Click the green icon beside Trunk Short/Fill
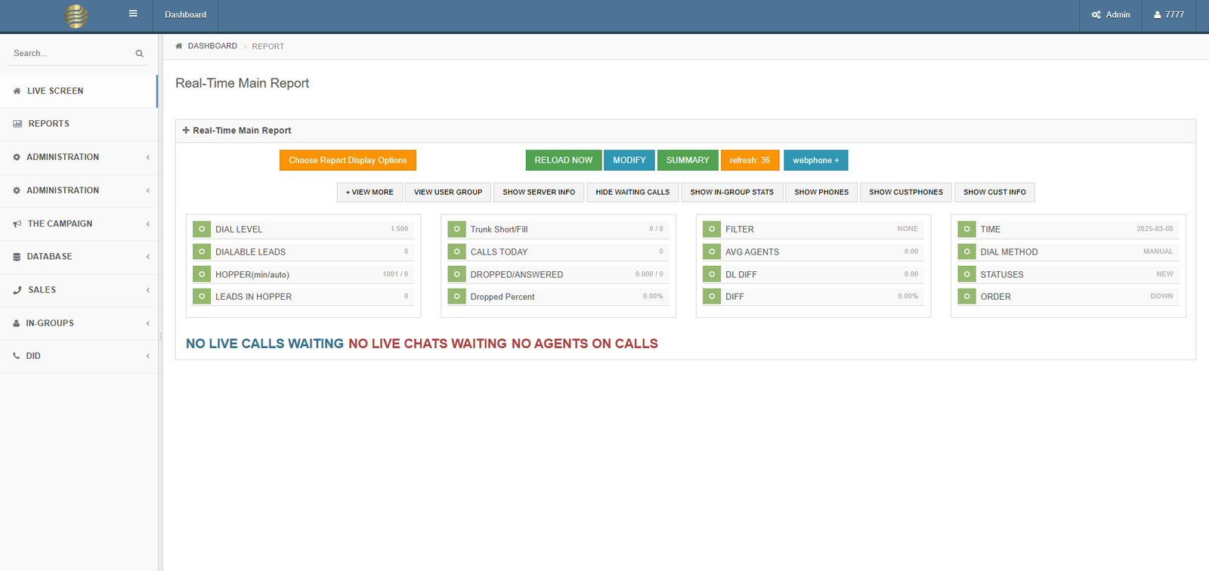1209x571 pixels. coord(457,229)
